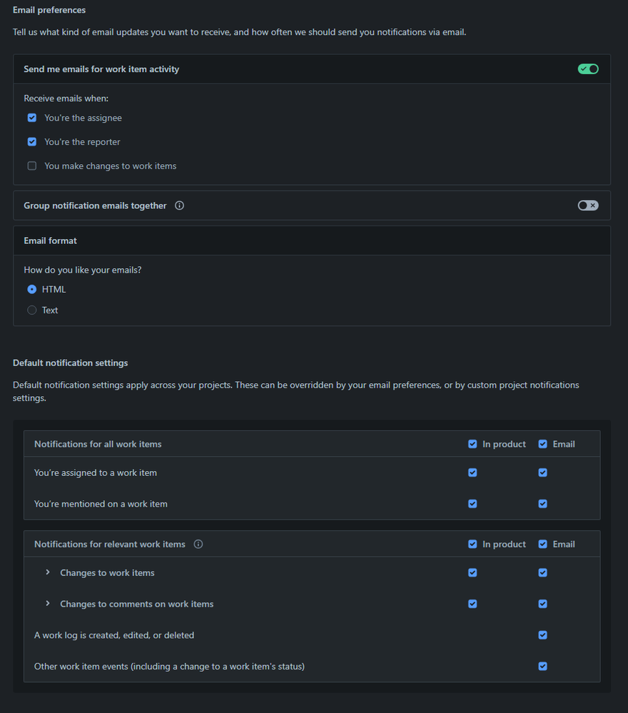
Task: Uncheck In product header for relevant work items
Action: (x=472, y=544)
